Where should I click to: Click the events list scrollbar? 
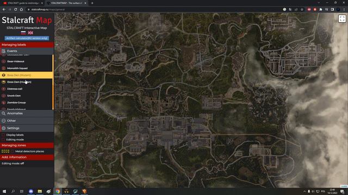(53, 82)
